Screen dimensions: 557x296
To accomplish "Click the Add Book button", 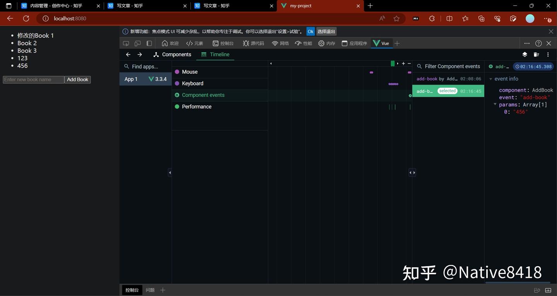I will point(77,79).
